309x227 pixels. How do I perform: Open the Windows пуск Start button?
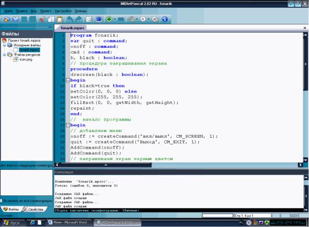[x=12, y=223]
